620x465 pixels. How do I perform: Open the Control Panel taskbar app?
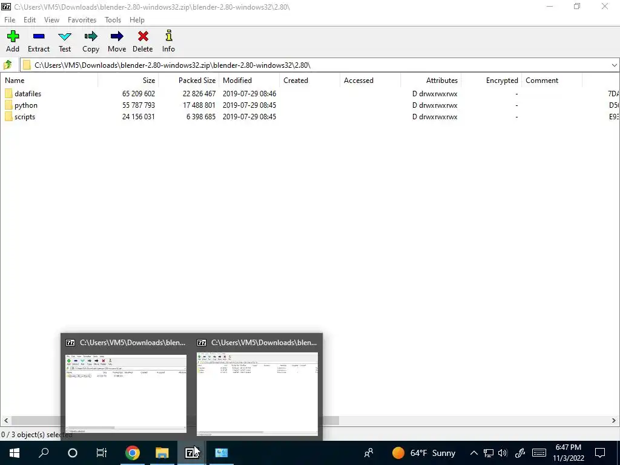coord(221,453)
